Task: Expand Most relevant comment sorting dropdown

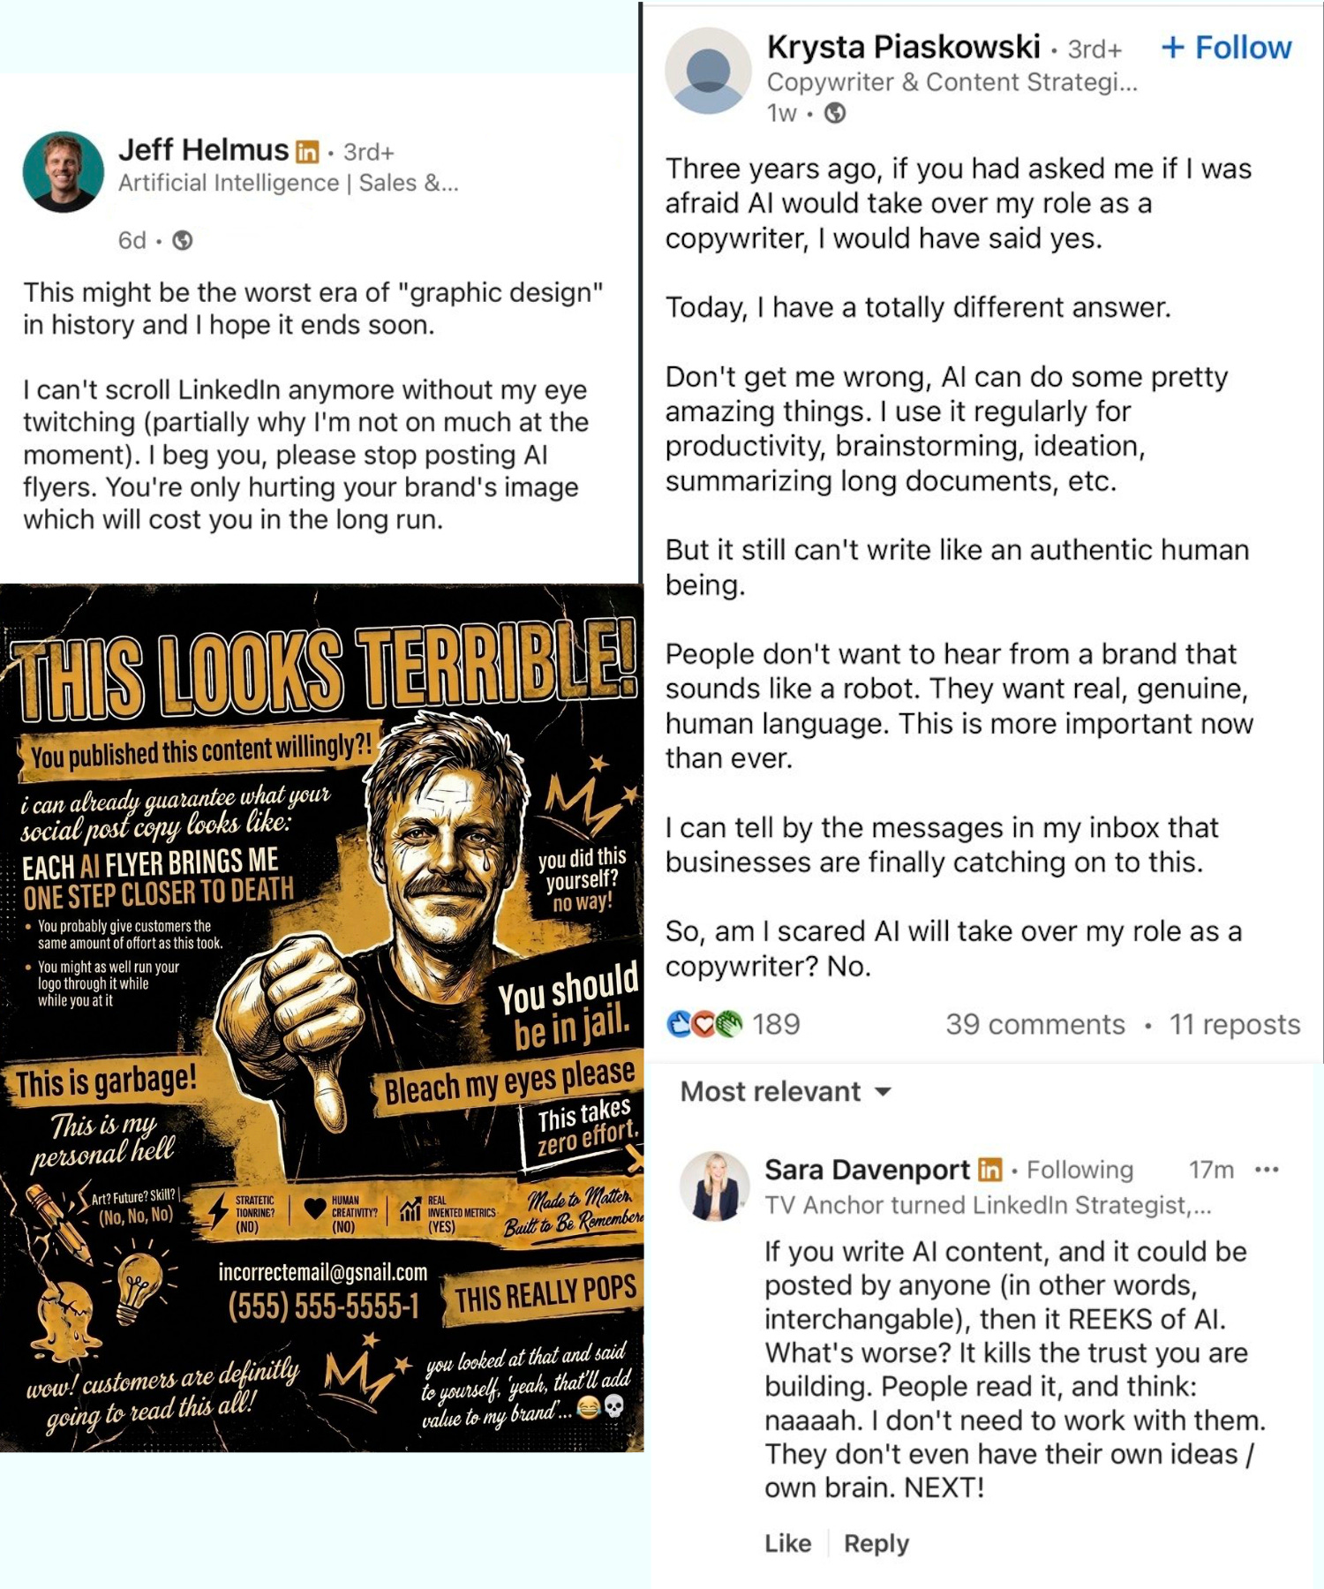Action: click(x=786, y=1092)
